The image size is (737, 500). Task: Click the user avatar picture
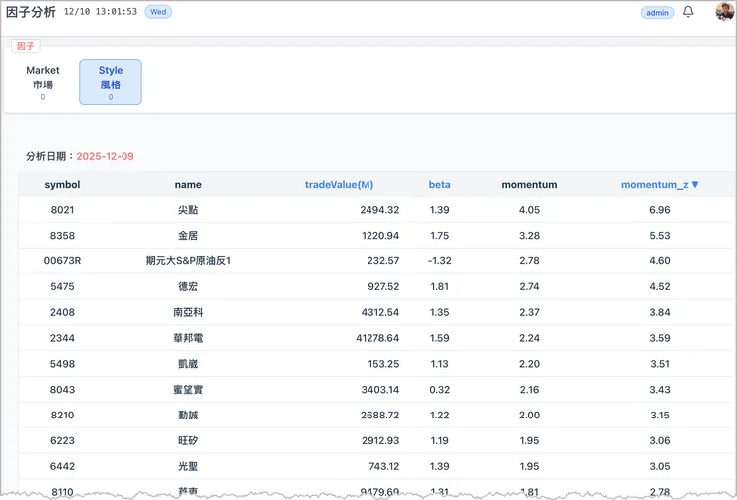click(724, 11)
